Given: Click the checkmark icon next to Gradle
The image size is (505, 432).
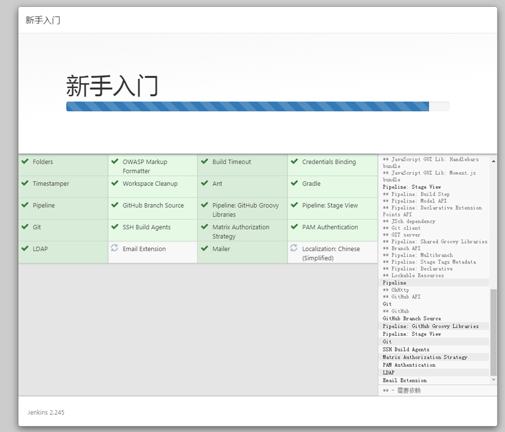Looking at the screenshot, I should click(x=294, y=183).
